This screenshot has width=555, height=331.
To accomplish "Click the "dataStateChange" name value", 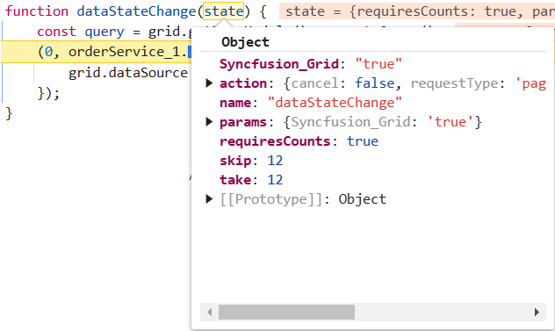I will click(335, 103).
